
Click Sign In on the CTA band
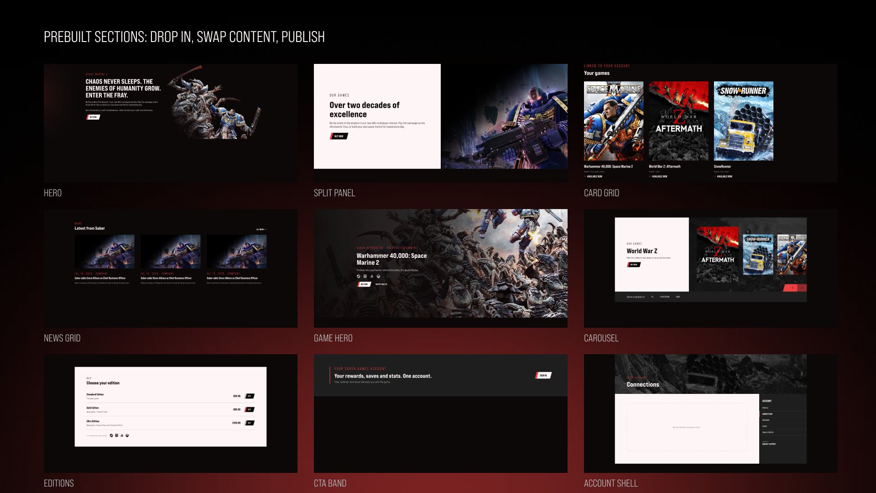(543, 375)
